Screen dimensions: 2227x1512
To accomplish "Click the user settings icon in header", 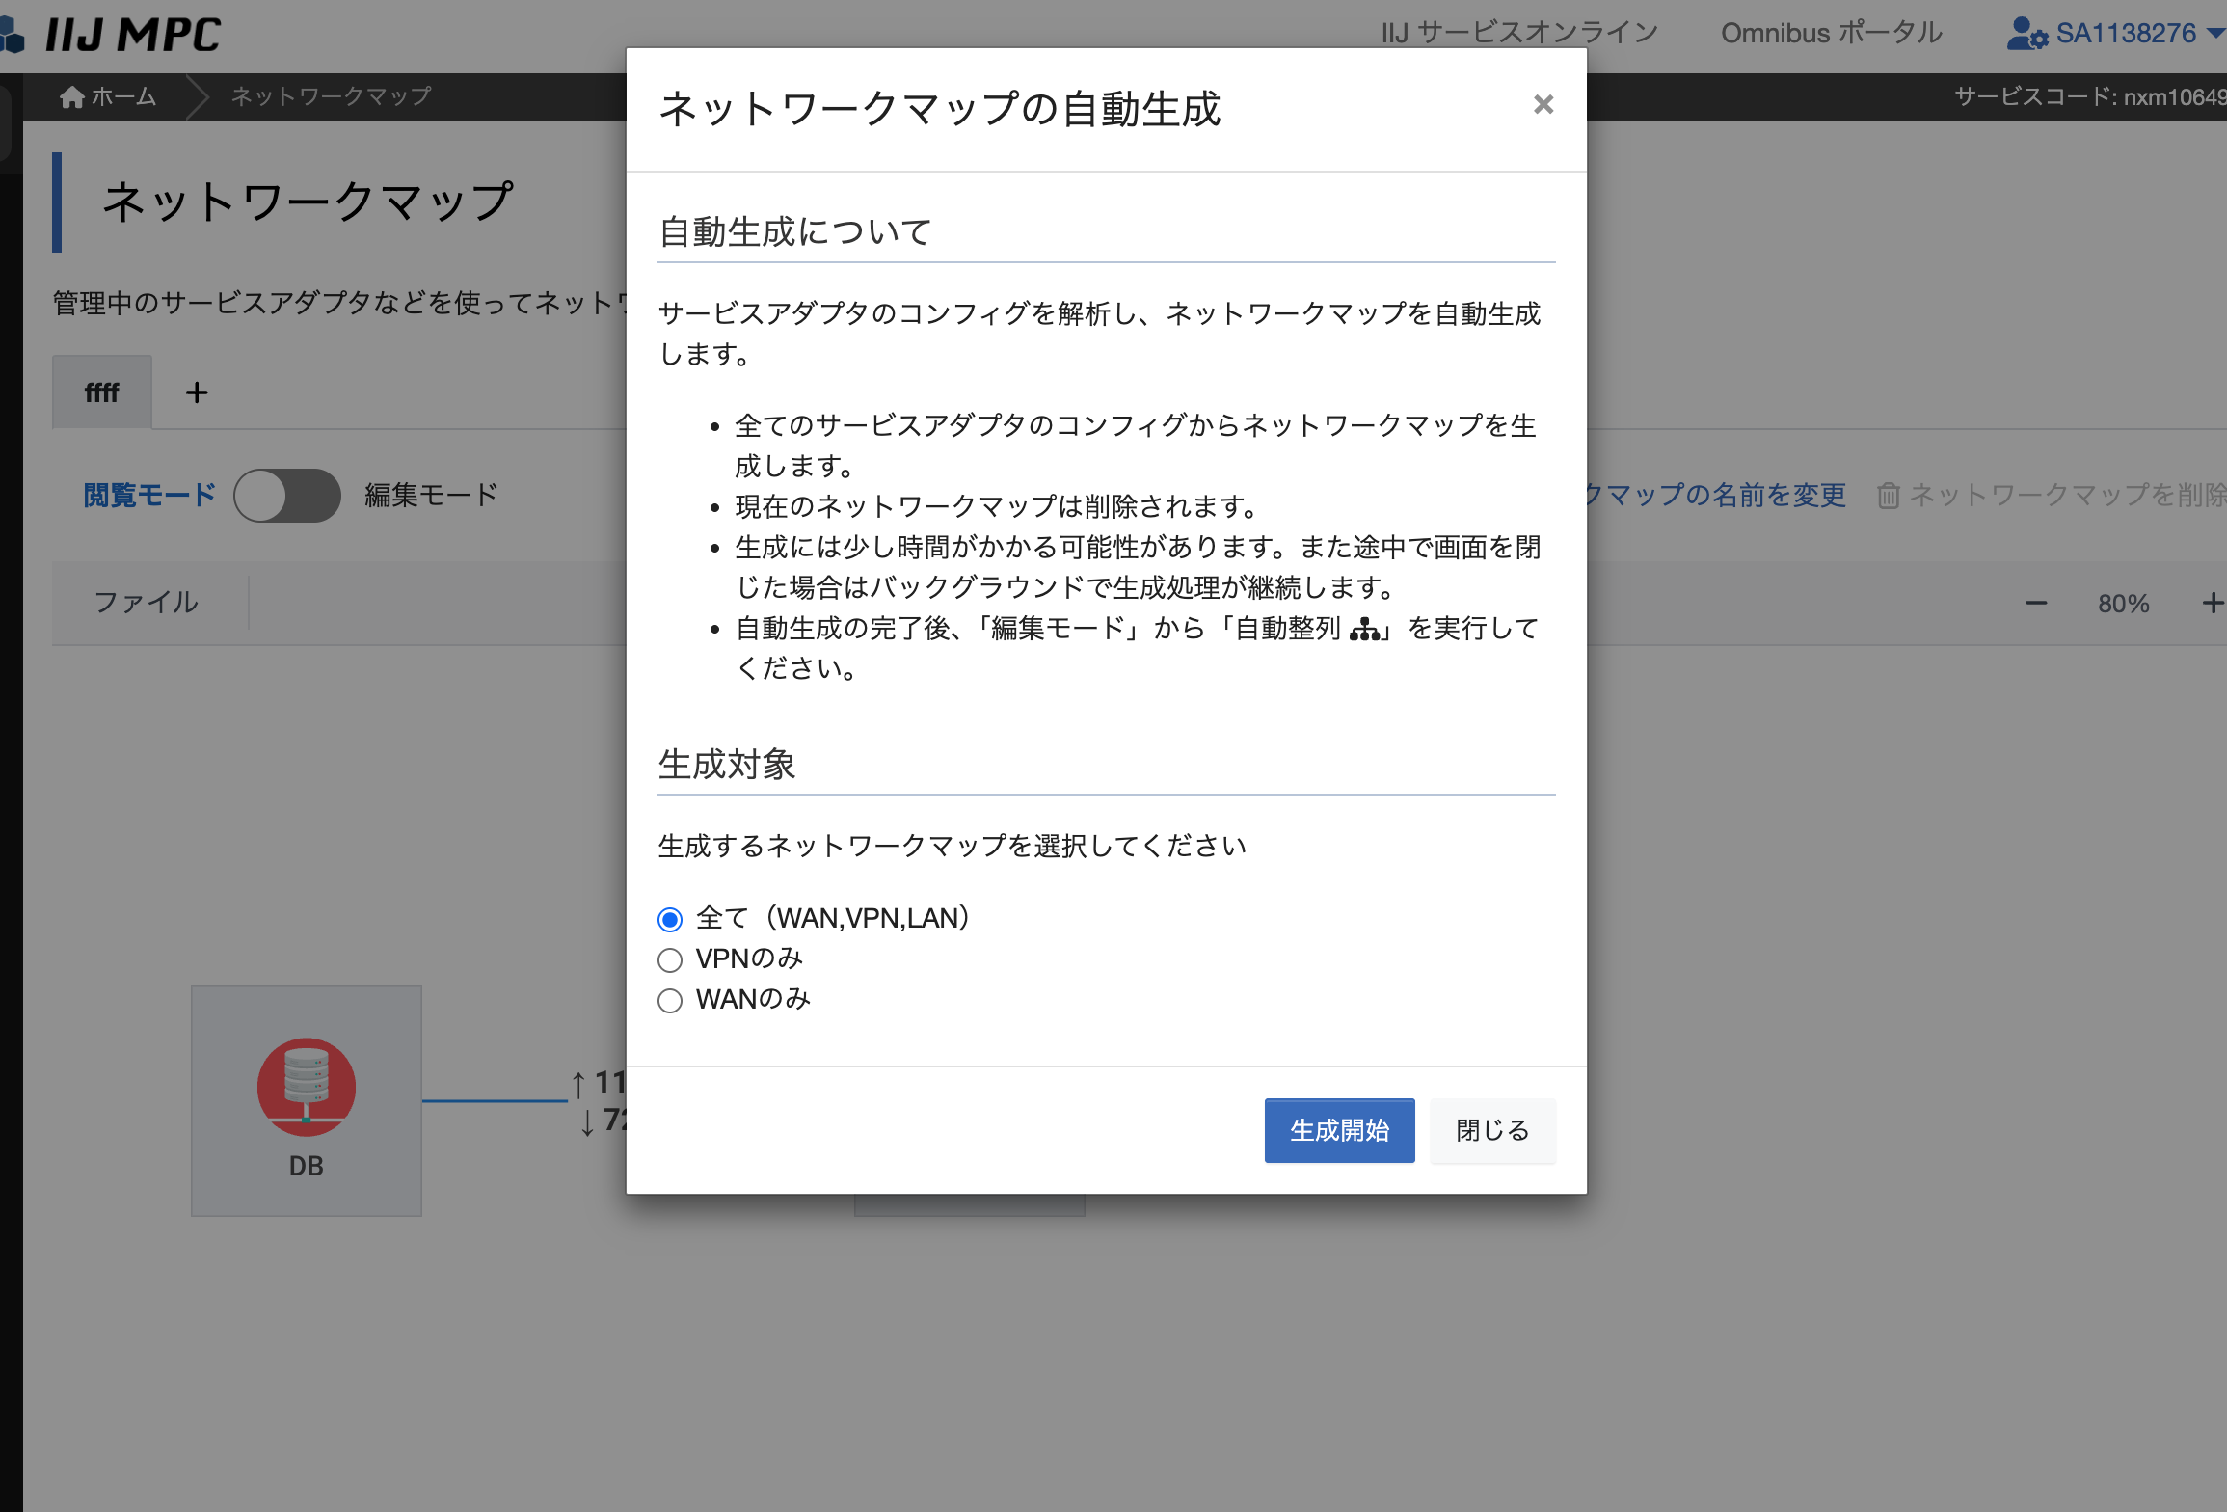I will [x=2026, y=34].
